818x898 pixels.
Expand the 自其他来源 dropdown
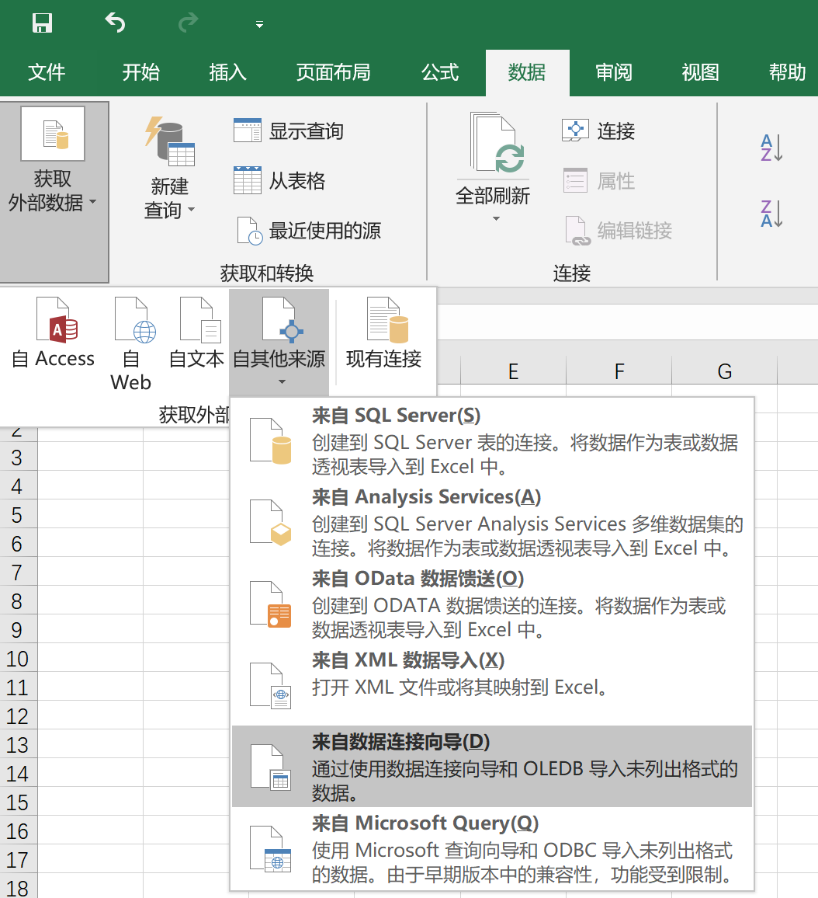point(279,342)
